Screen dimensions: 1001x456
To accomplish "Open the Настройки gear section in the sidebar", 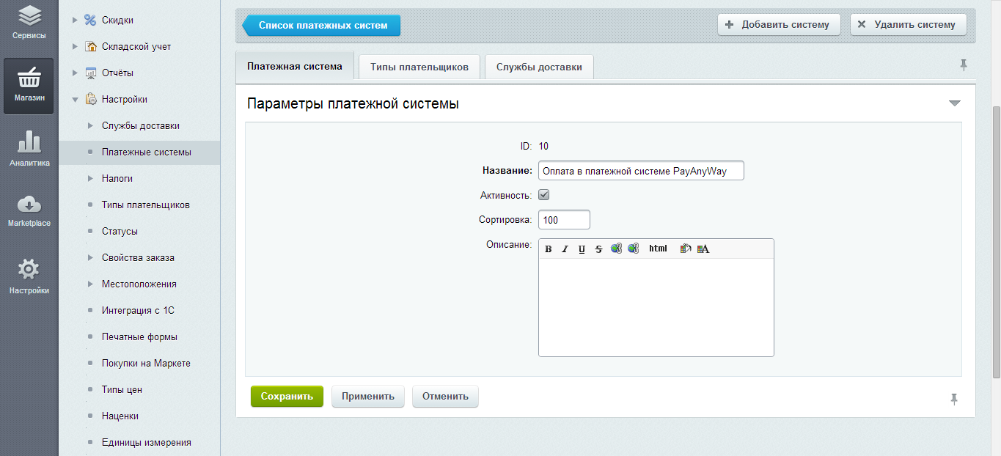I will click(29, 276).
